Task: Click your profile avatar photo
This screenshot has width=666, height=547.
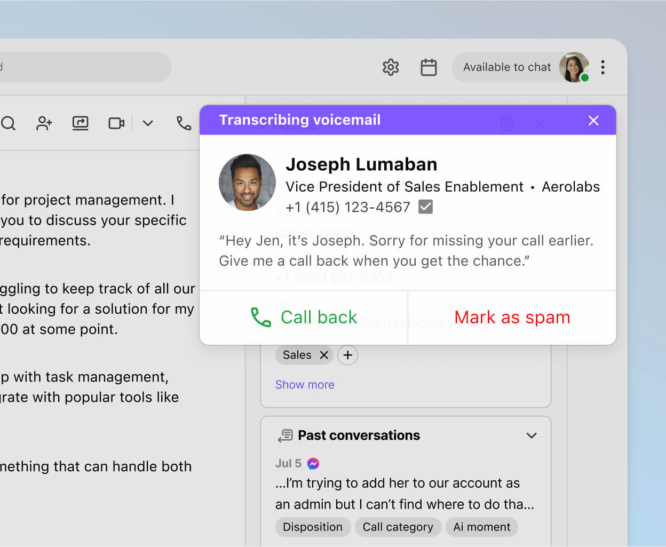Action: click(x=574, y=67)
